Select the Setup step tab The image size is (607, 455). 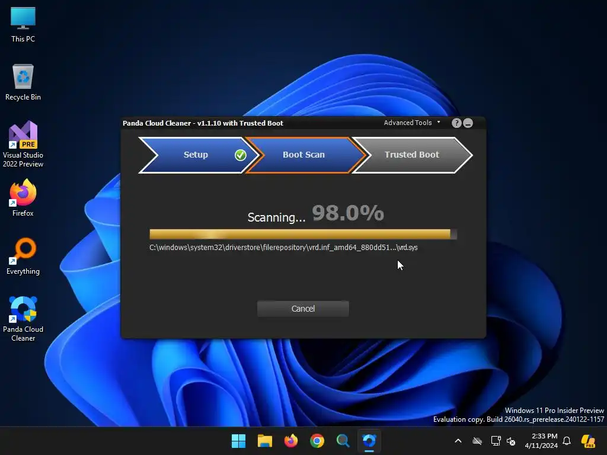coord(196,155)
